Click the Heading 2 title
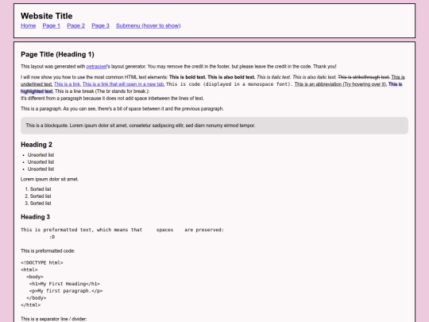The width and height of the screenshot is (429, 322). (x=37, y=145)
